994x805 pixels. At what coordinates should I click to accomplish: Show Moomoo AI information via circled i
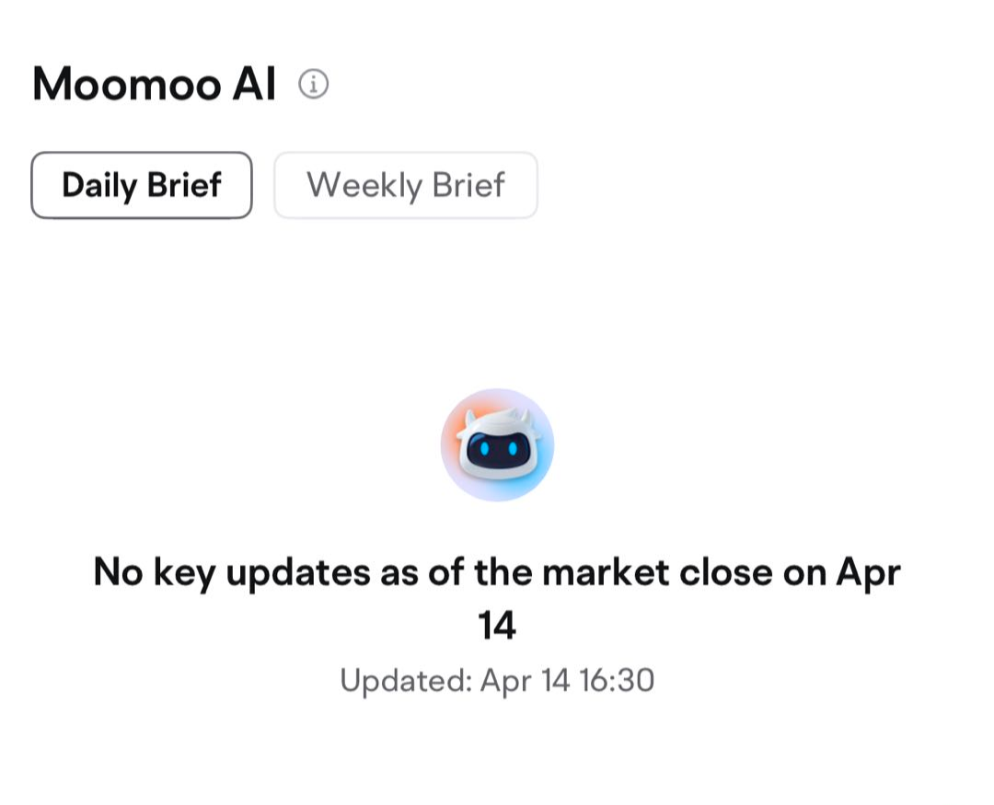pos(313,84)
